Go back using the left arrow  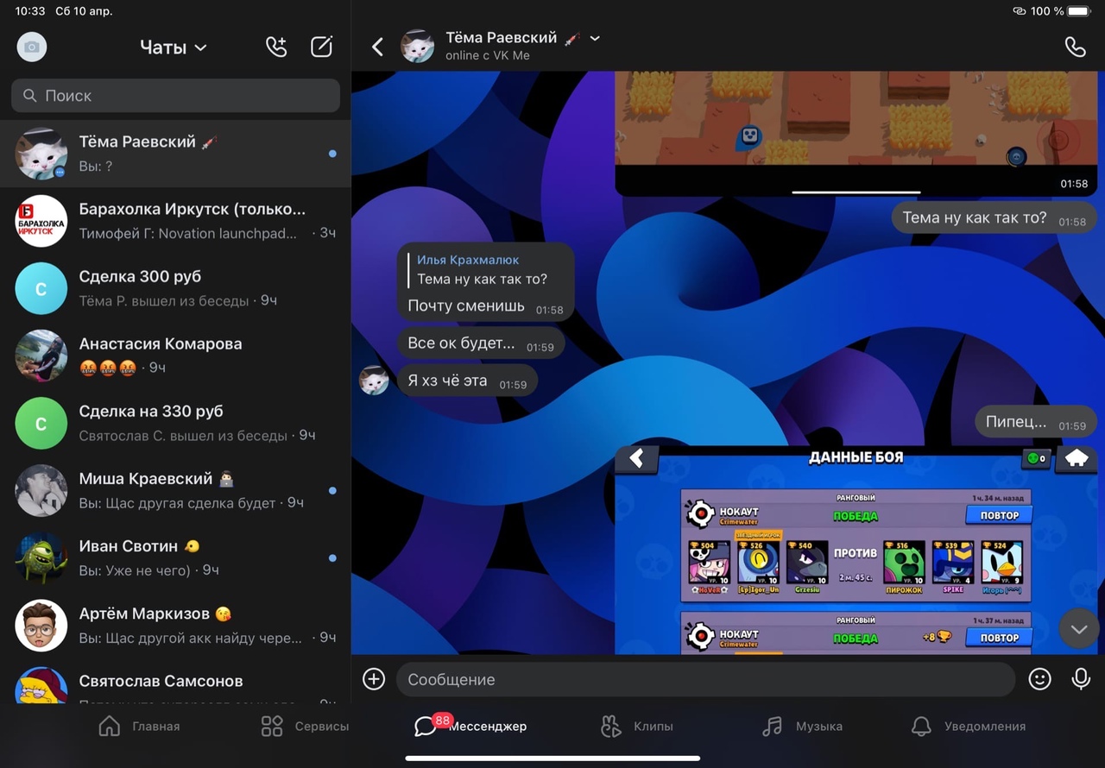[377, 47]
